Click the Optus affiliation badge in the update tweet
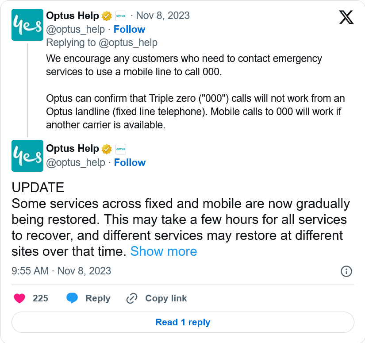 point(120,149)
